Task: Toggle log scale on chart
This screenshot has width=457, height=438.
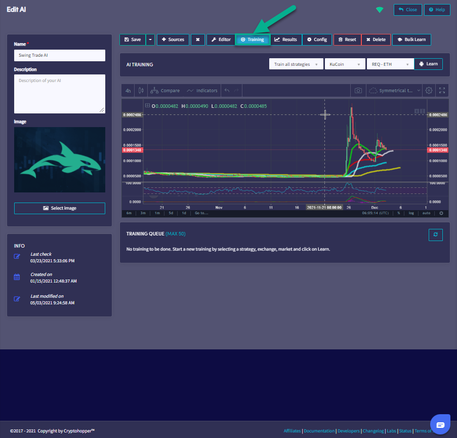Action: pyautogui.click(x=411, y=213)
